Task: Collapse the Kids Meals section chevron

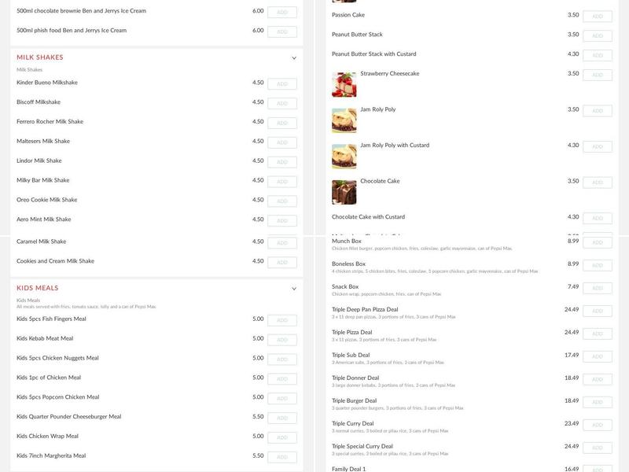Action: click(294, 289)
